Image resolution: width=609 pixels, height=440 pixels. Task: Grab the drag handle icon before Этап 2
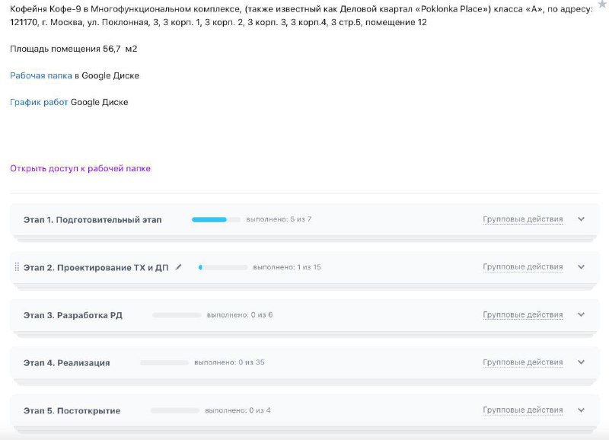pos(17,267)
